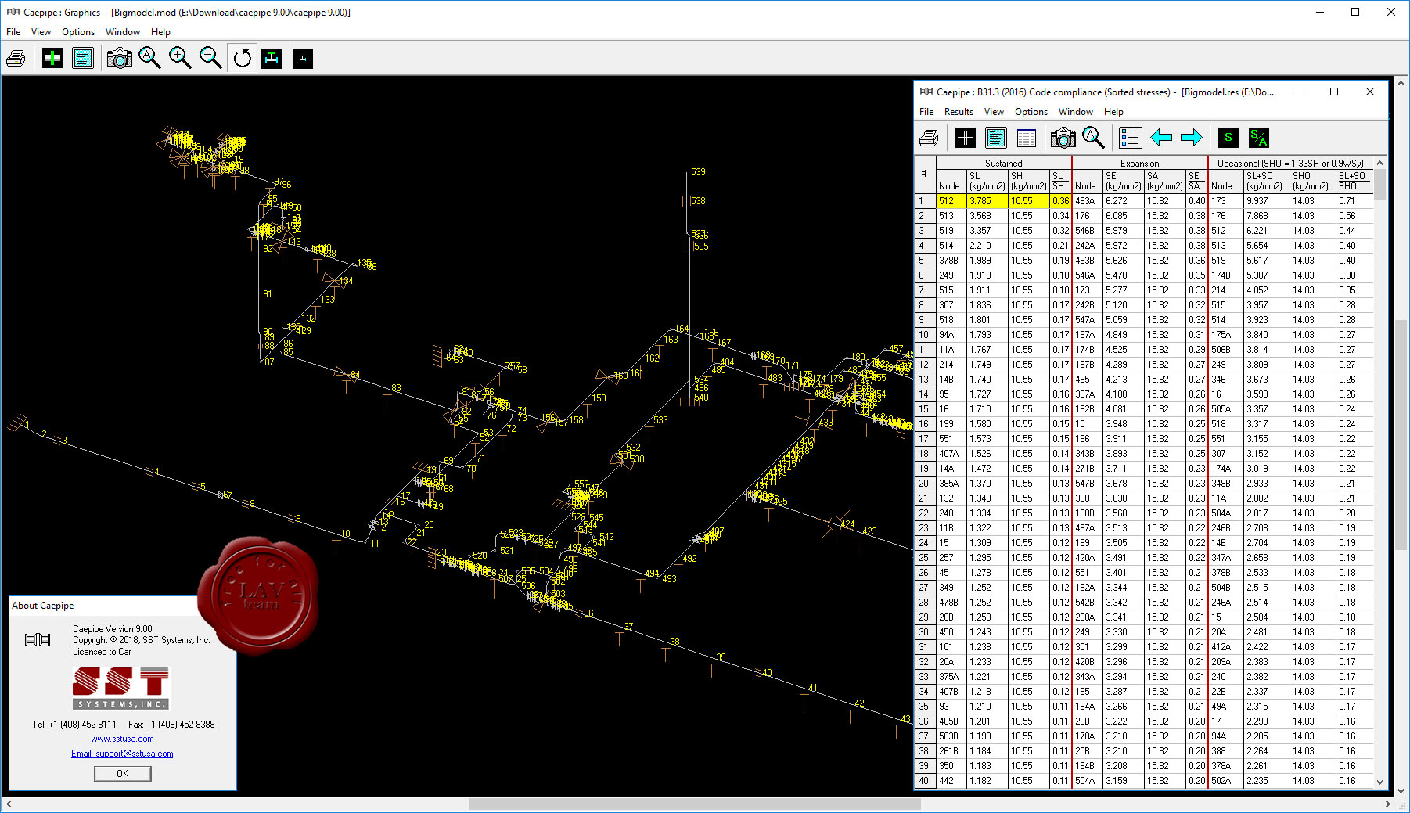Click the table/results window icon

(x=1026, y=138)
